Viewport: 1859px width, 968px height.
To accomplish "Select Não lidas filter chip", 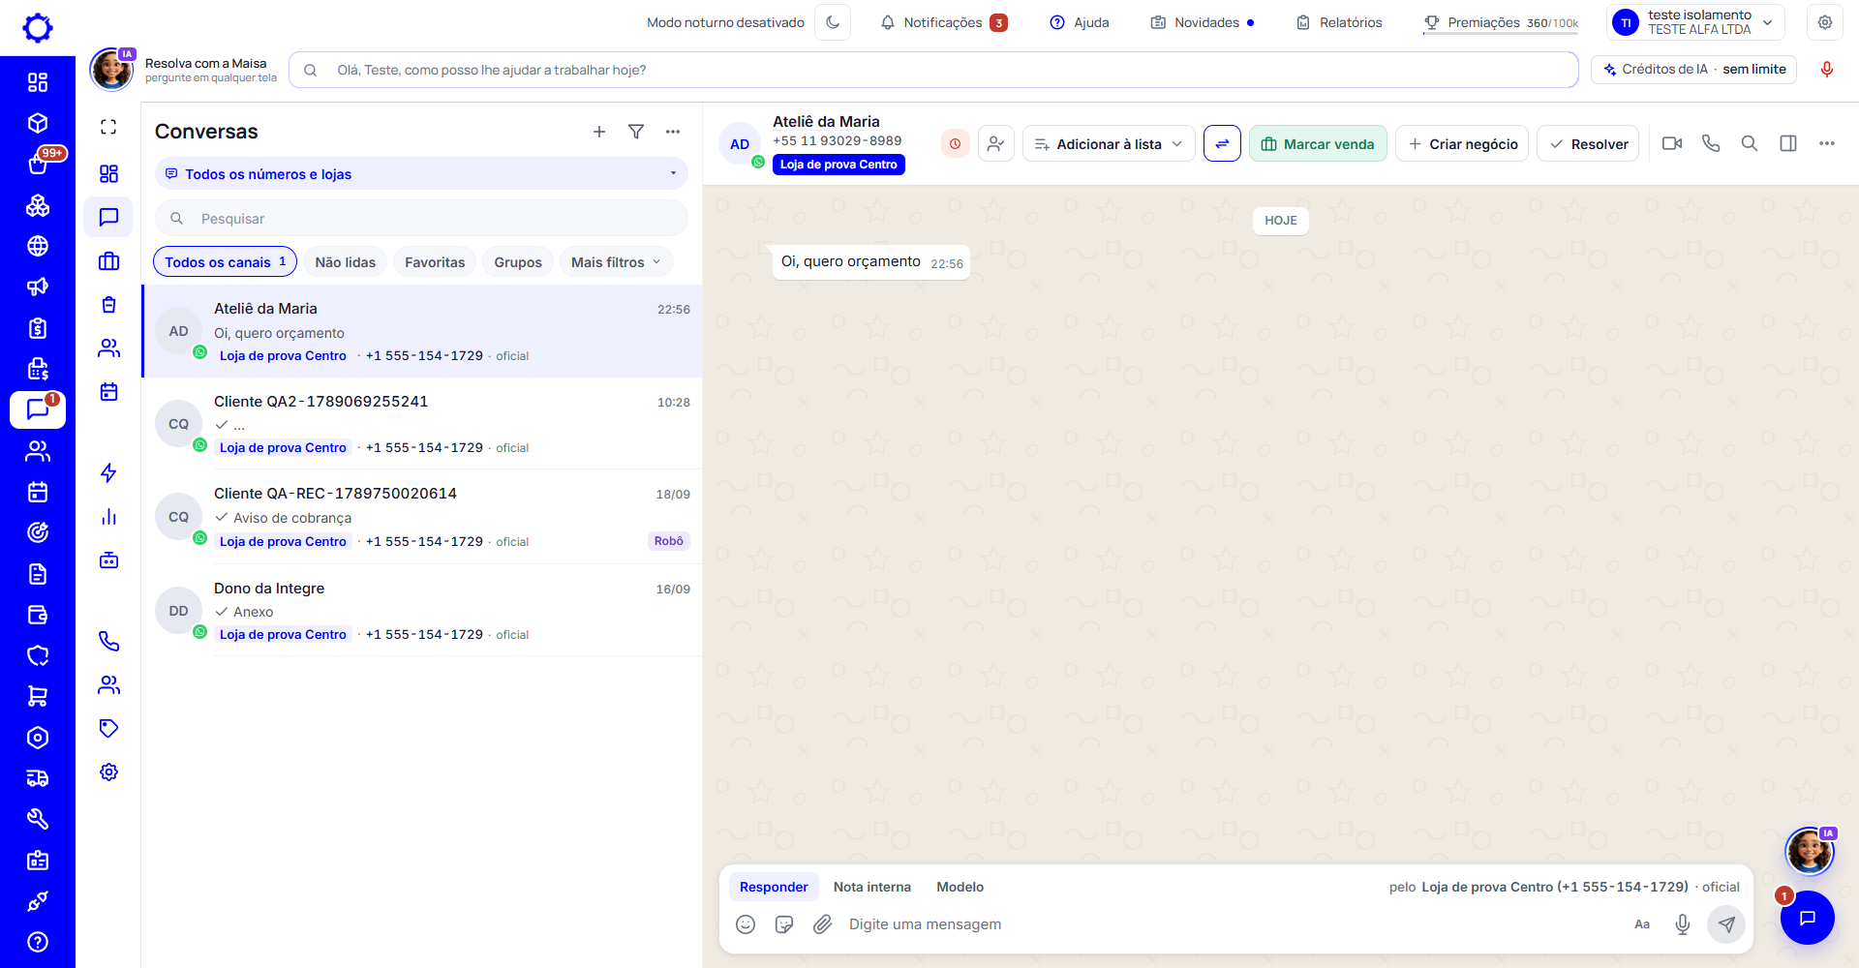I will click(346, 262).
